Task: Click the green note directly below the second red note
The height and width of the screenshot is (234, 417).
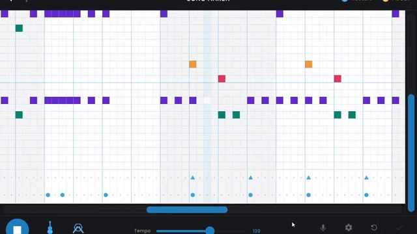Action: [338, 115]
